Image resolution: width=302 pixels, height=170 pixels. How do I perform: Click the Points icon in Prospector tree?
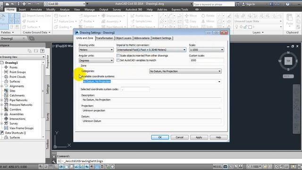[6, 67]
